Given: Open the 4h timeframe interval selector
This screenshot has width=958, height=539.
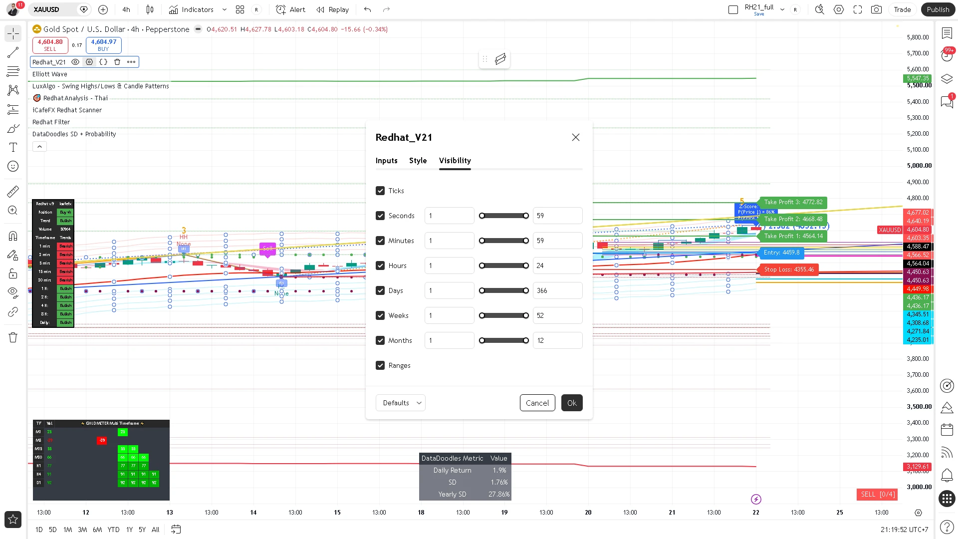Looking at the screenshot, I should pos(126,9).
